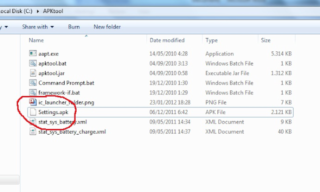Click the 1.312 KB size value
The height and width of the screenshot is (192, 320).
[281, 73]
